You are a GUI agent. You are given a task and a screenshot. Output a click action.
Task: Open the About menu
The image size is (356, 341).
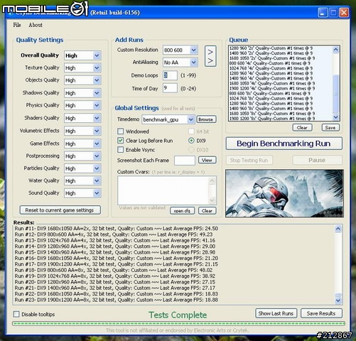click(36, 25)
